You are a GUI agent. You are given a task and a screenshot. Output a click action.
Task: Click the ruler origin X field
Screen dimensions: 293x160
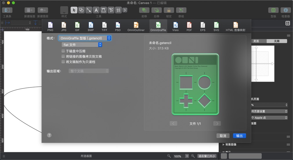click(x=21, y=23)
